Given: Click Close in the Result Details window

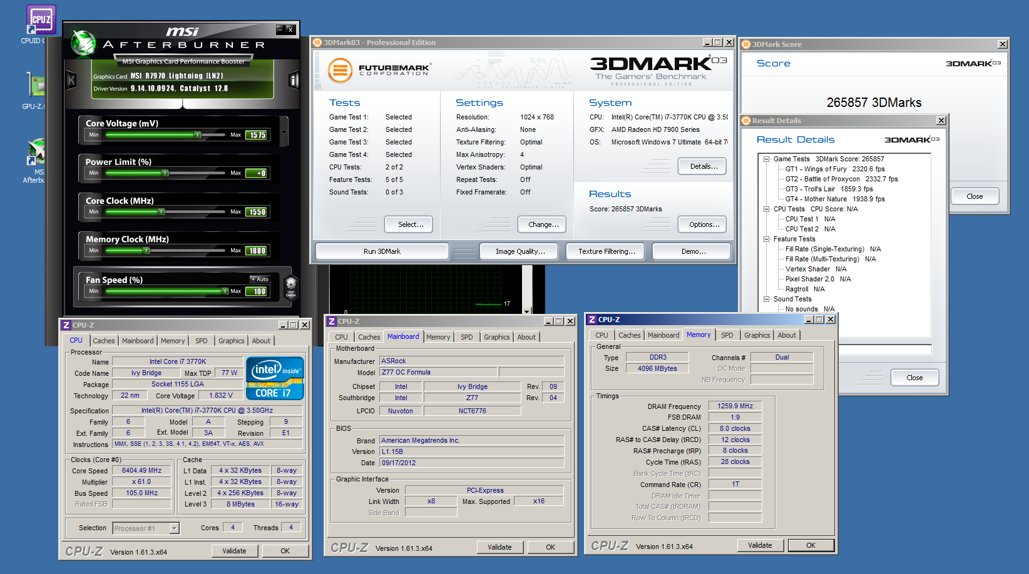Looking at the screenshot, I should click(914, 378).
